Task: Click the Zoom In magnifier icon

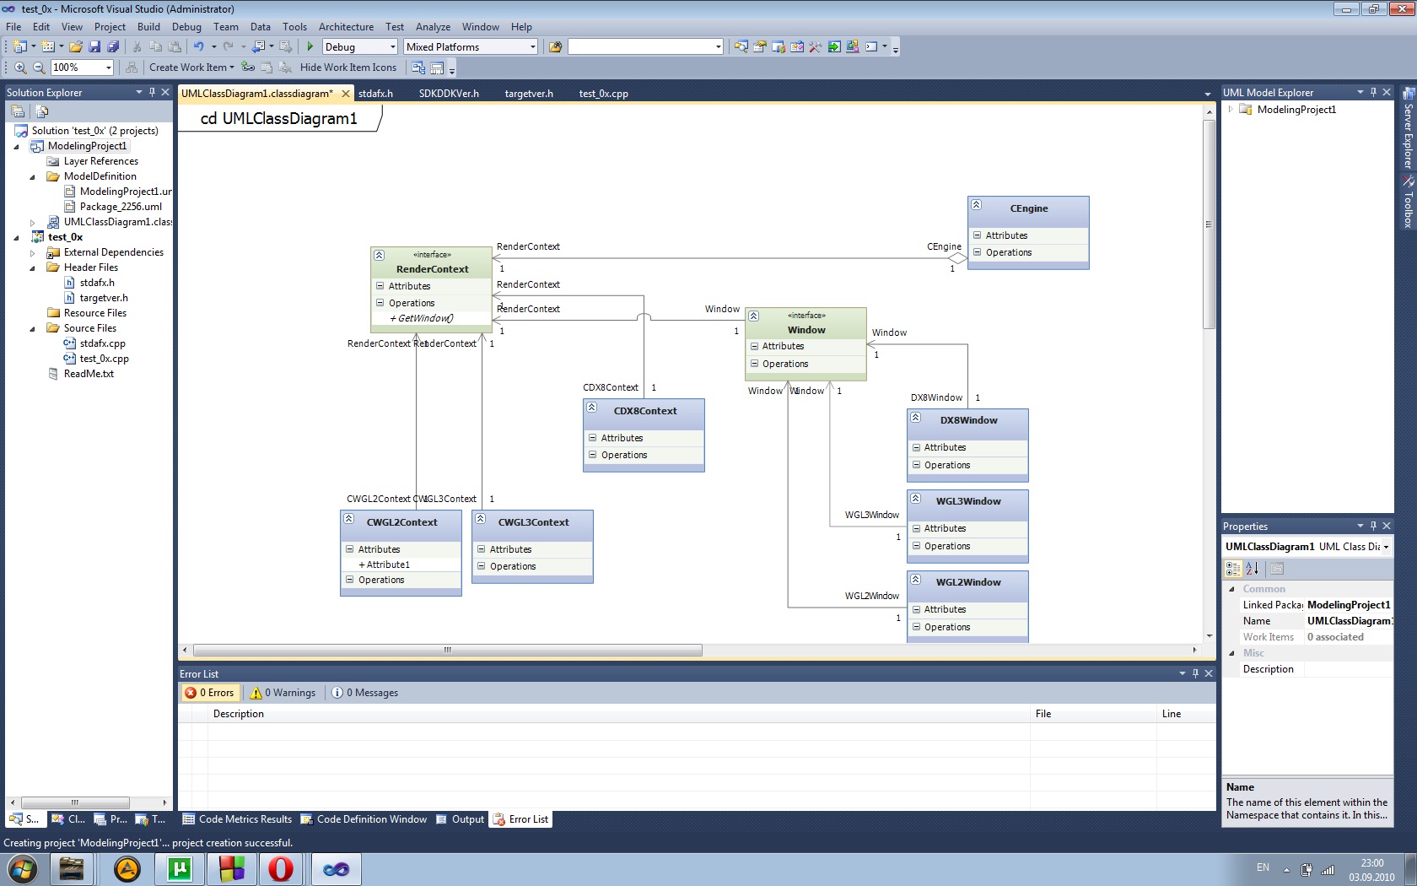Action: tap(20, 68)
